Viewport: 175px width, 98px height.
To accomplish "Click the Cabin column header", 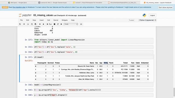I will point(138,63).
